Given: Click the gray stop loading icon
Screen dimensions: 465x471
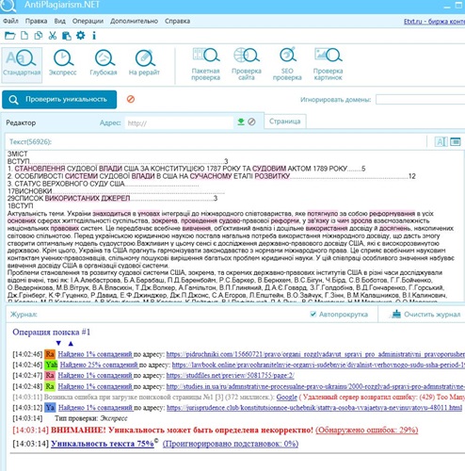Looking at the screenshot, I should point(251,122).
